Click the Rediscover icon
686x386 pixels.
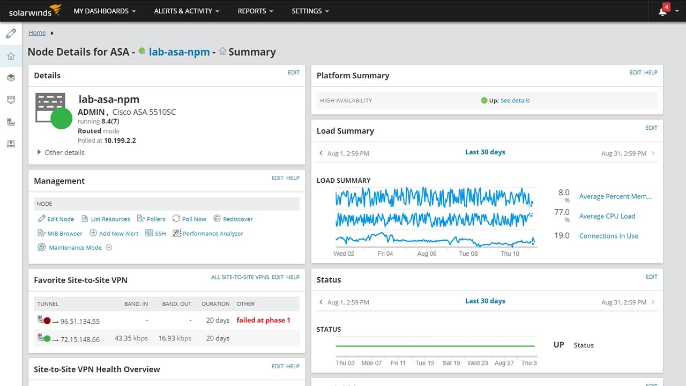coord(217,219)
